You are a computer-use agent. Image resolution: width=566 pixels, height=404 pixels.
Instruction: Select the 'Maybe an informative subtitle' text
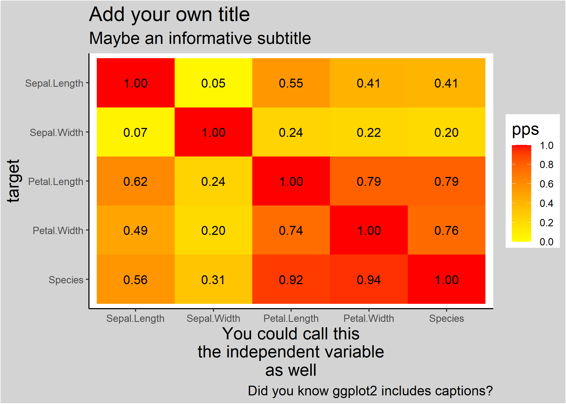point(200,38)
